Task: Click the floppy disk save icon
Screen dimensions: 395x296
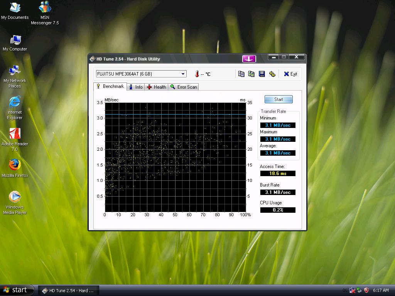Action: click(262, 74)
